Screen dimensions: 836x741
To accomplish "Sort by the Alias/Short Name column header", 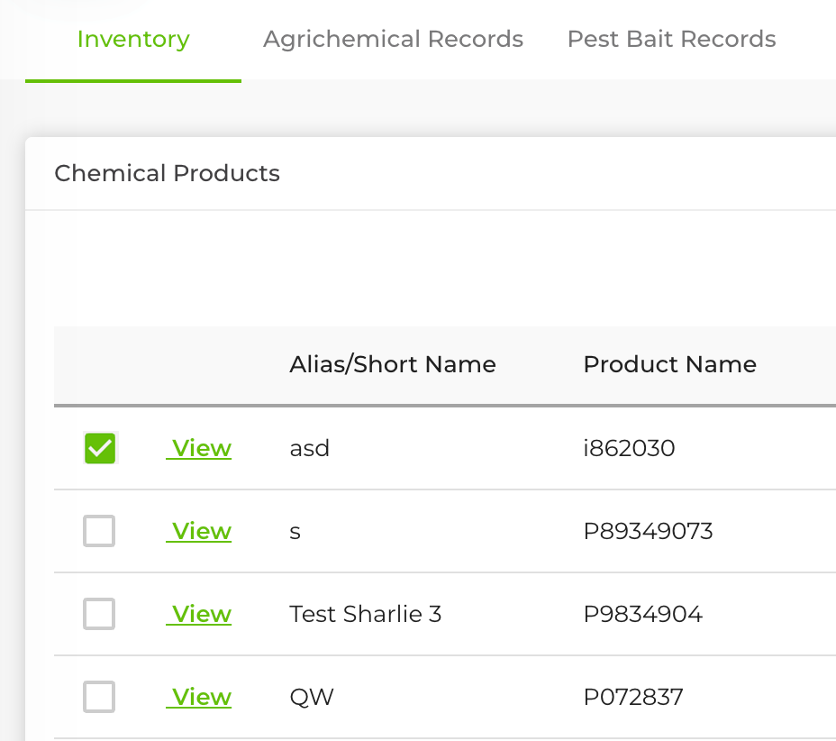I will tap(393, 364).
